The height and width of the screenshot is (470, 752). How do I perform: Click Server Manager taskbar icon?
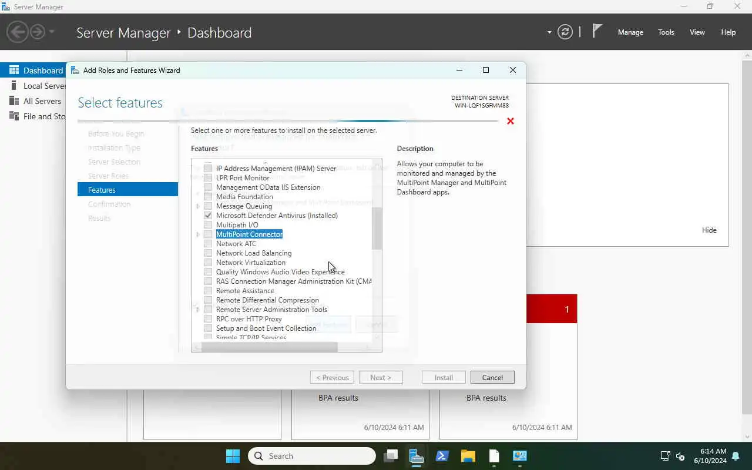click(417, 456)
